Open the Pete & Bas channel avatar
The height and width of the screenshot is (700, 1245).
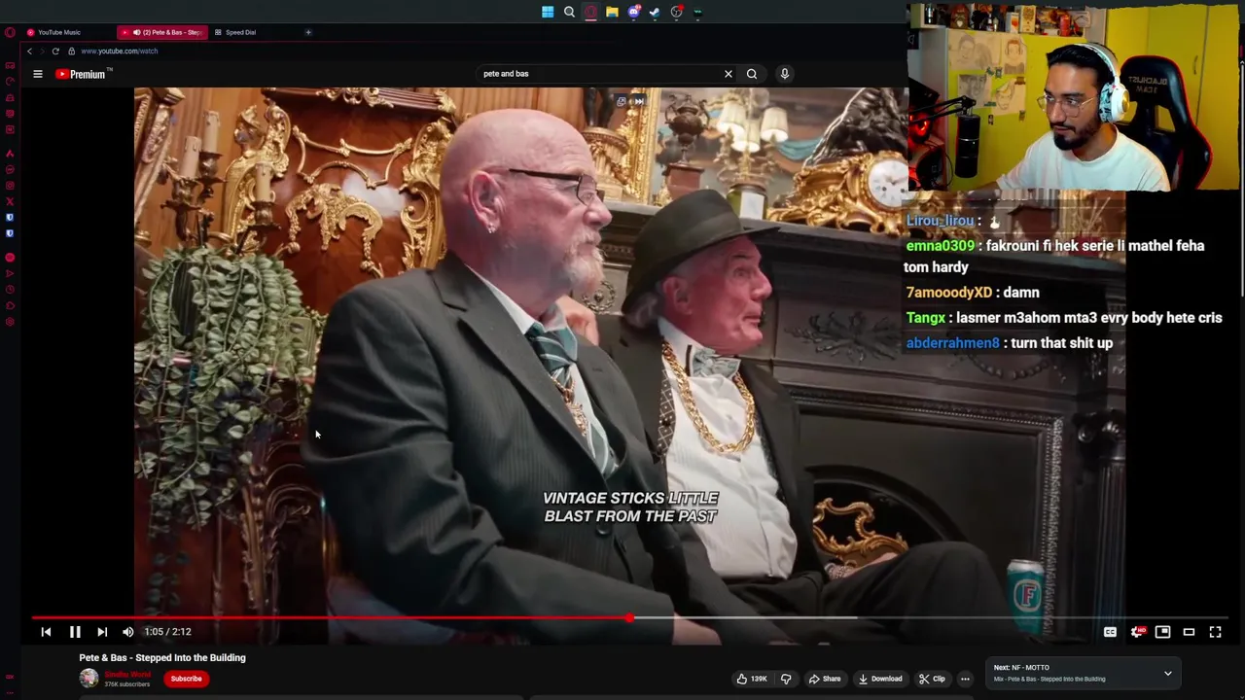(x=89, y=679)
